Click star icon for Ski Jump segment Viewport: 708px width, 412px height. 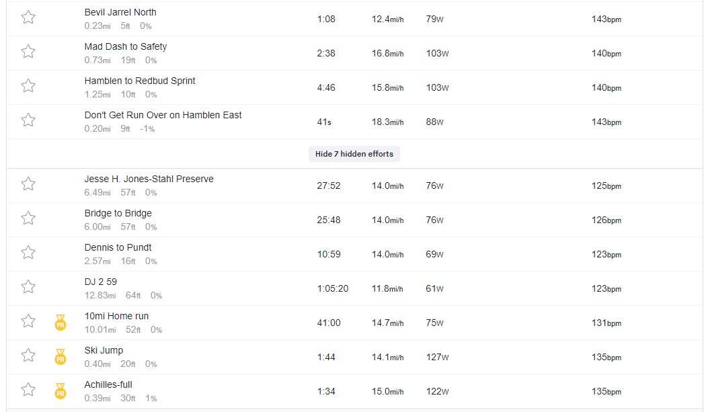(x=28, y=356)
